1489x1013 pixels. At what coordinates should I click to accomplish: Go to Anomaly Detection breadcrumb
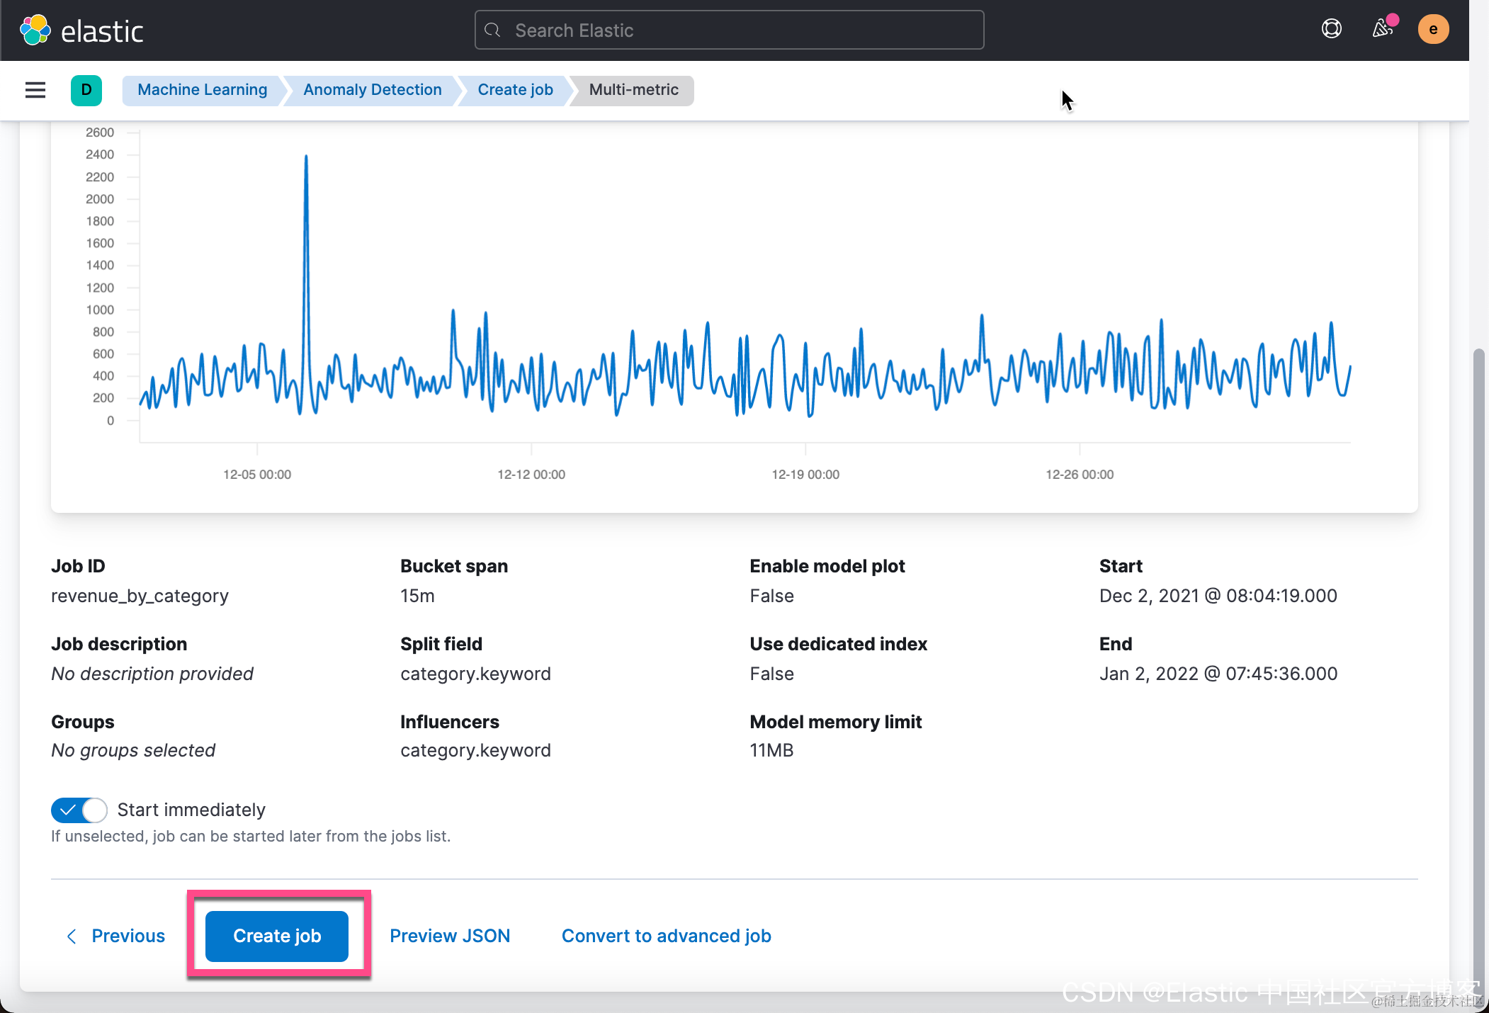click(x=372, y=90)
